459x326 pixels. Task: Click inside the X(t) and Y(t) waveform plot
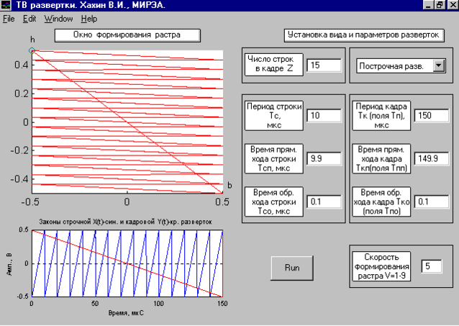[x=127, y=263]
